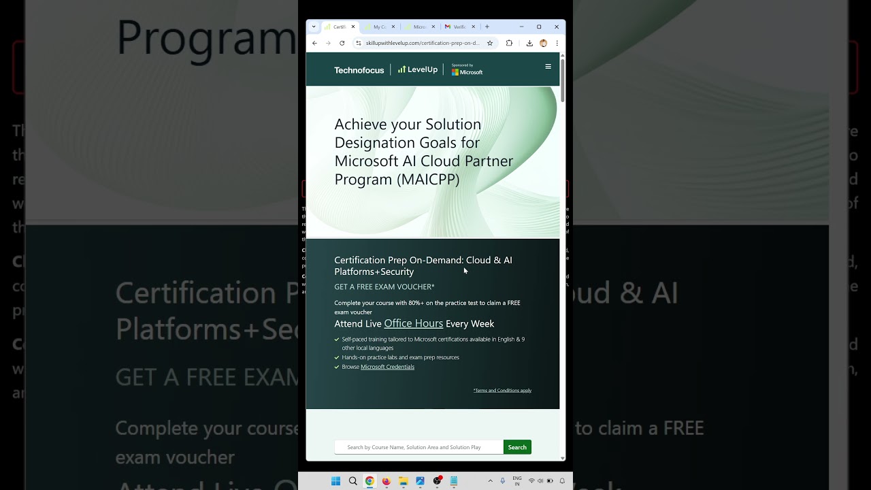The image size is (871, 490).
Task: Open Windows taskbar search
Action: tap(352, 481)
